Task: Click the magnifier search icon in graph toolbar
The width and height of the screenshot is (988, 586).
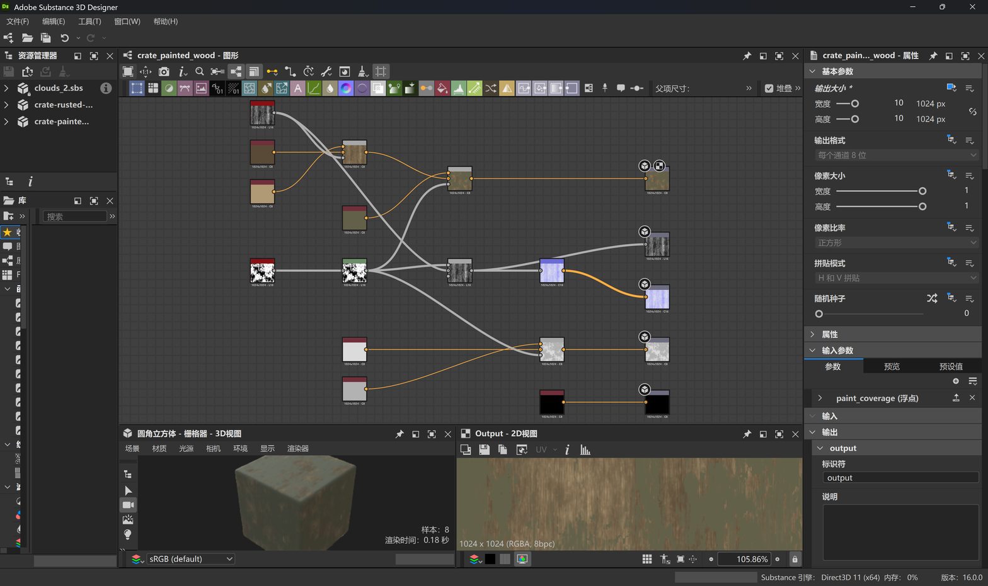Action: click(x=200, y=72)
